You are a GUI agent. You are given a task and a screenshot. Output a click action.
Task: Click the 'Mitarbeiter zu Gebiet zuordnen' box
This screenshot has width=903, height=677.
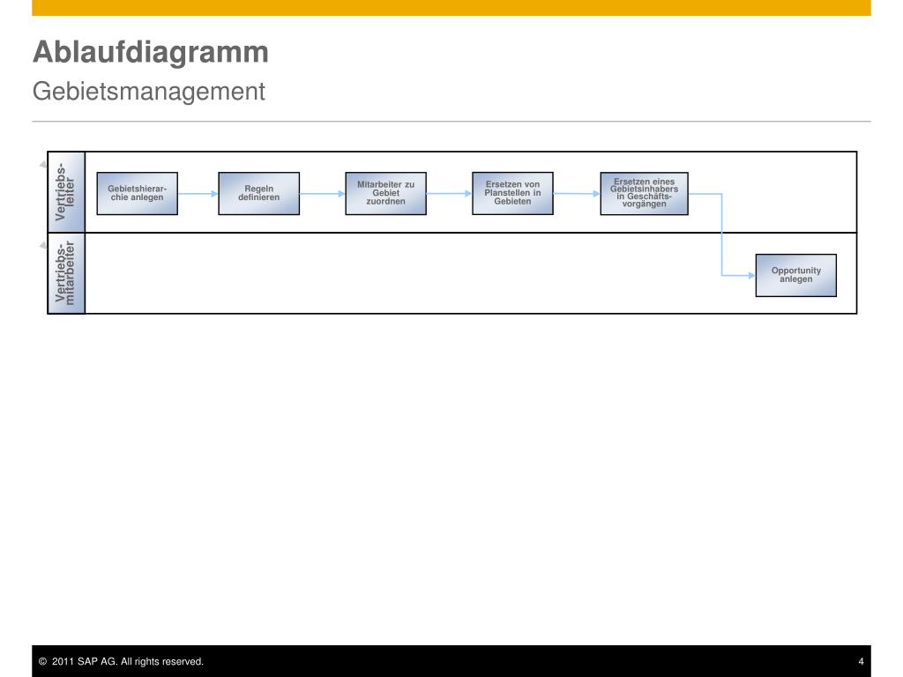point(386,193)
